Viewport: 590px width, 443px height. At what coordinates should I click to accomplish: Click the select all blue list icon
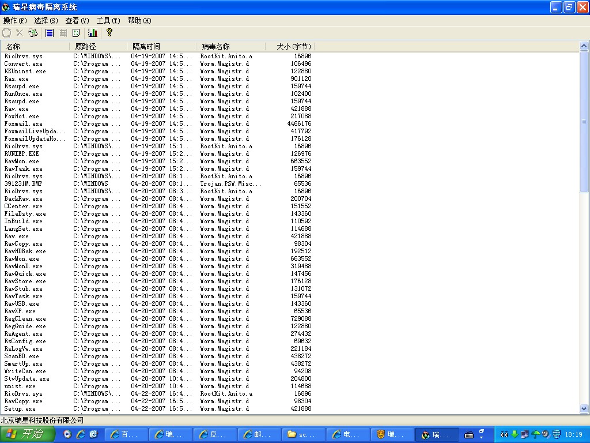50,33
